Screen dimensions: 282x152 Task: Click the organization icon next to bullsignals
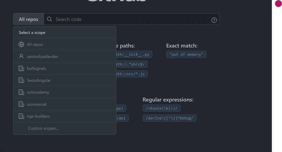(x=21, y=68)
